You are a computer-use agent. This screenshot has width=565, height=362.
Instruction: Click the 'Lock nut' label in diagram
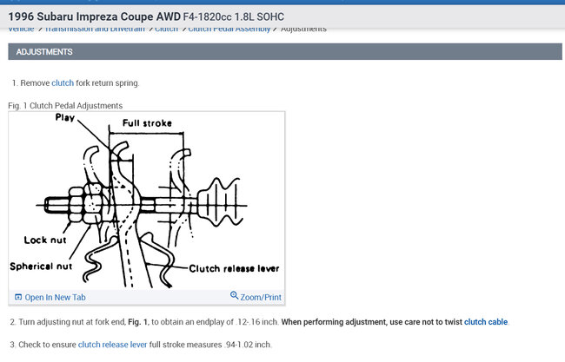pos(45,240)
